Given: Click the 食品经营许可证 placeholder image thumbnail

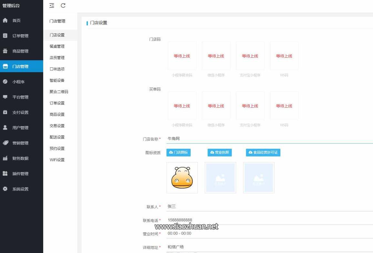Looking at the screenshot, I should coord(258,178).
